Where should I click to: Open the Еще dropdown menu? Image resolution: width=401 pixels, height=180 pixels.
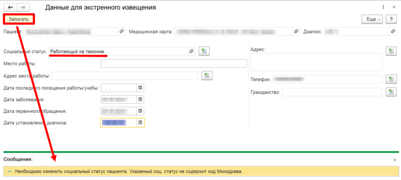[x=372, y=19]
